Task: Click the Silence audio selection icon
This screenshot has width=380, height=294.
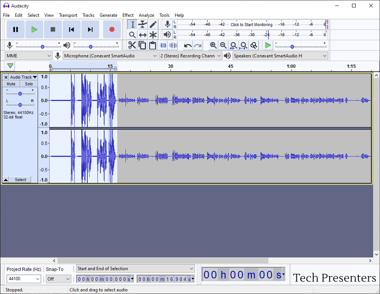Action: [x=173, y=45]
